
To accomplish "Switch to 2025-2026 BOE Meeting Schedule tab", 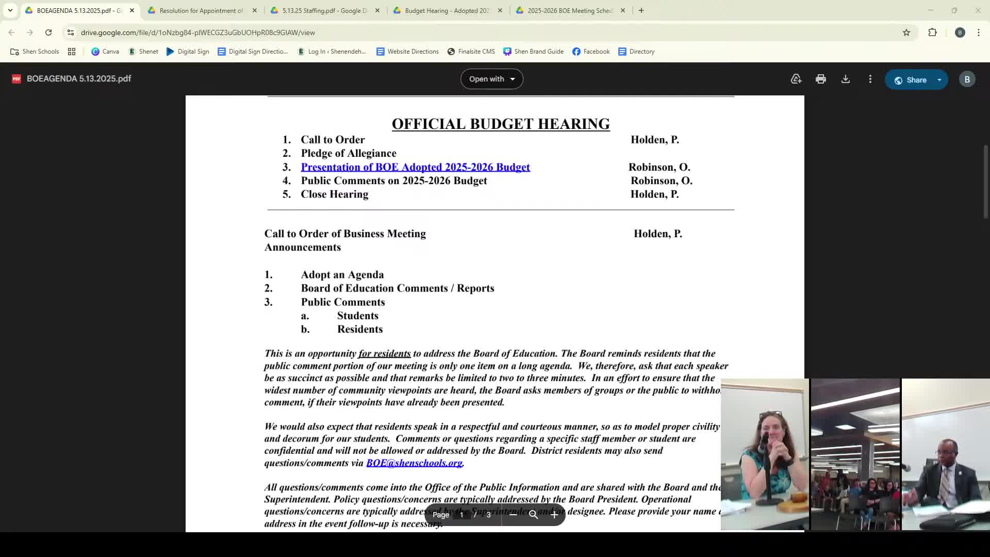I will 569,10.
